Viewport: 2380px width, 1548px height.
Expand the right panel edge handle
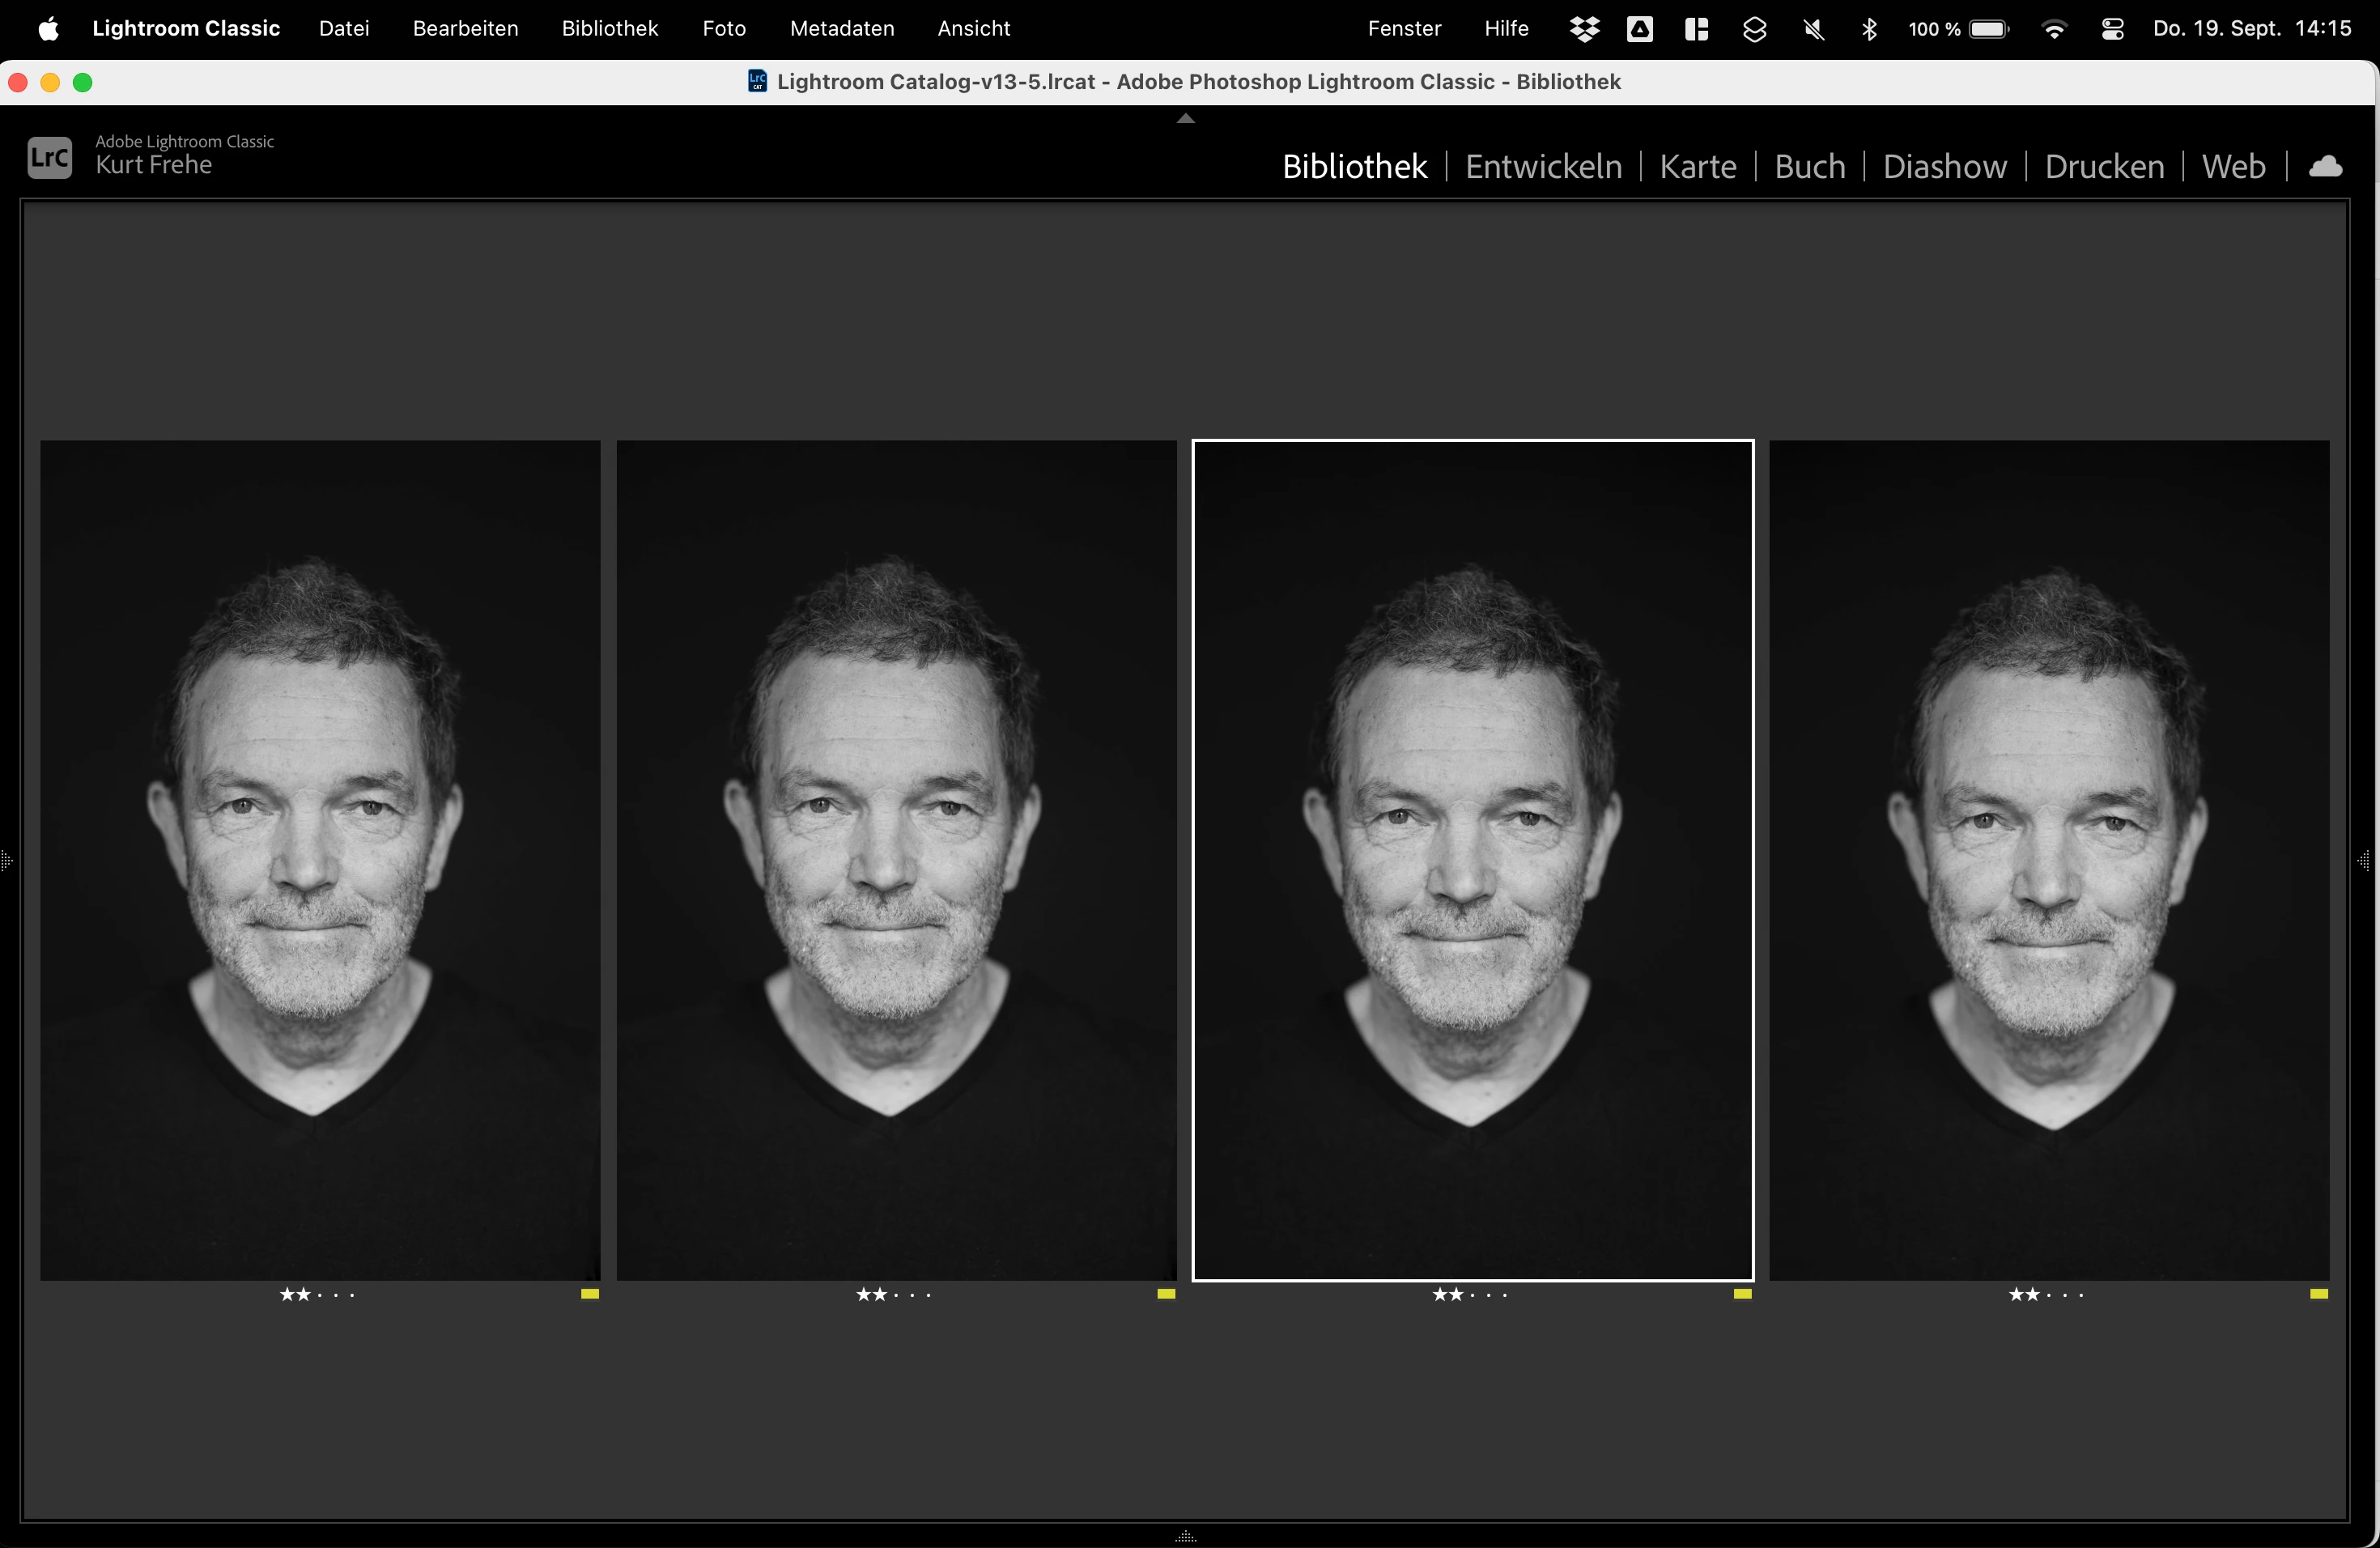pos(2364,860)
